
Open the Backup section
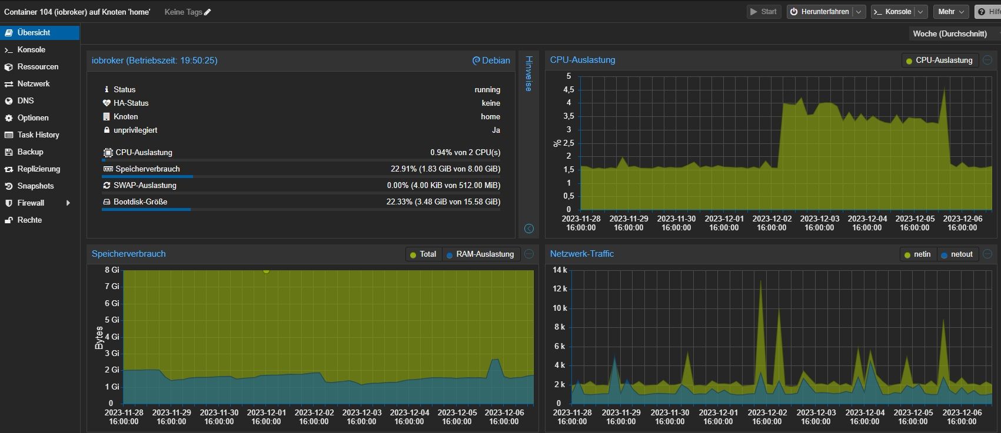pos(39,152)
